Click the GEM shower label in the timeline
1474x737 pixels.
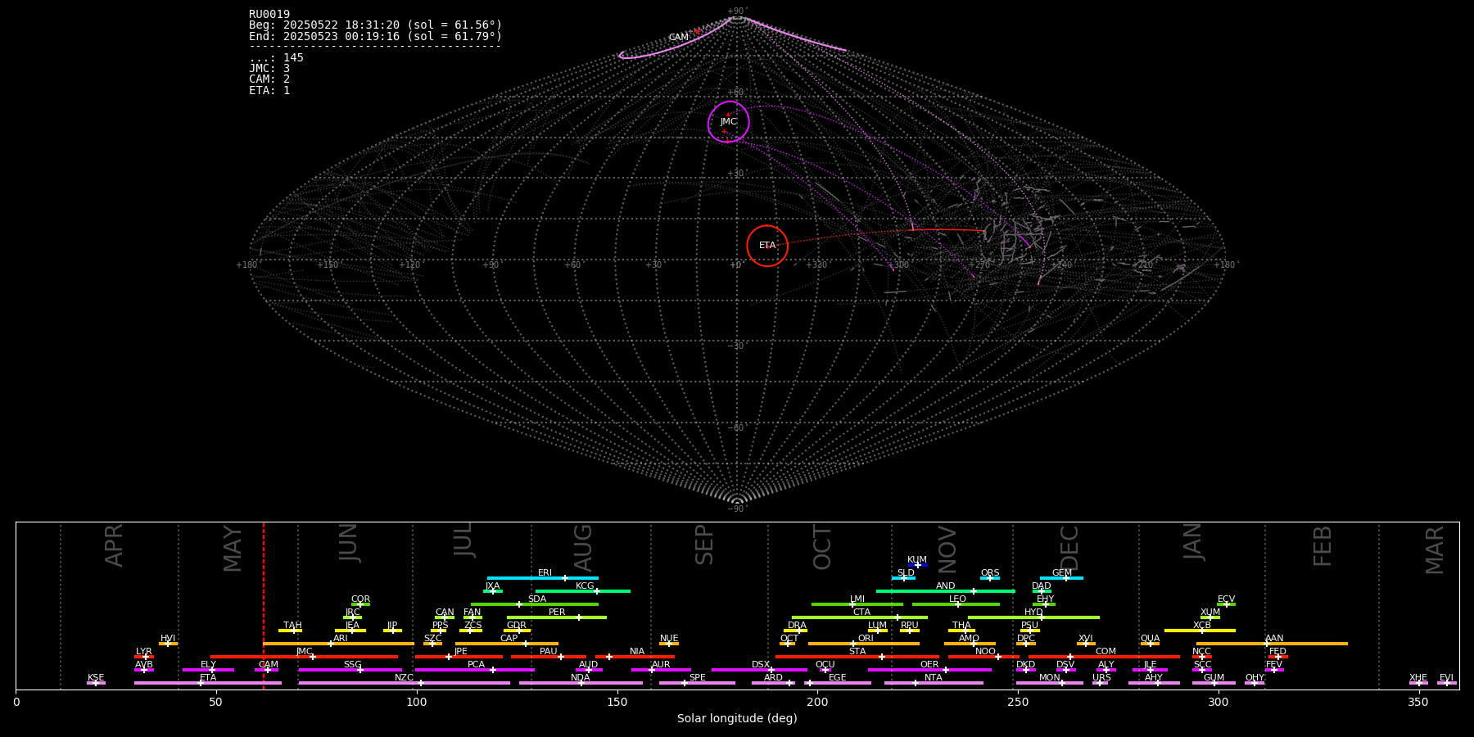pos(1062,573)
